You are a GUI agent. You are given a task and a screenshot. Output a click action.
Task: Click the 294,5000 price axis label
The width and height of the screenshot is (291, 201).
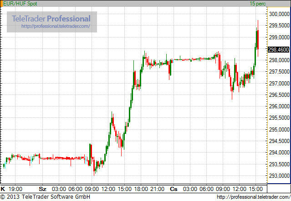(279, 141)
